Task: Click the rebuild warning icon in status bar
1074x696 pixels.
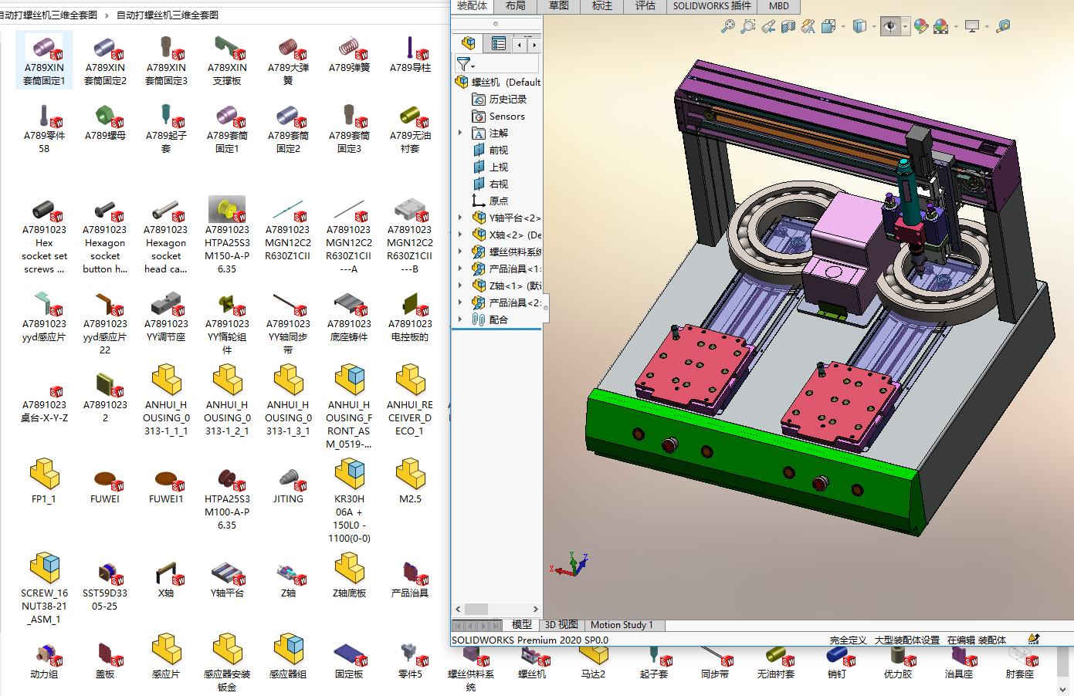Action: pyautogui.click(x=1034, y=639)
